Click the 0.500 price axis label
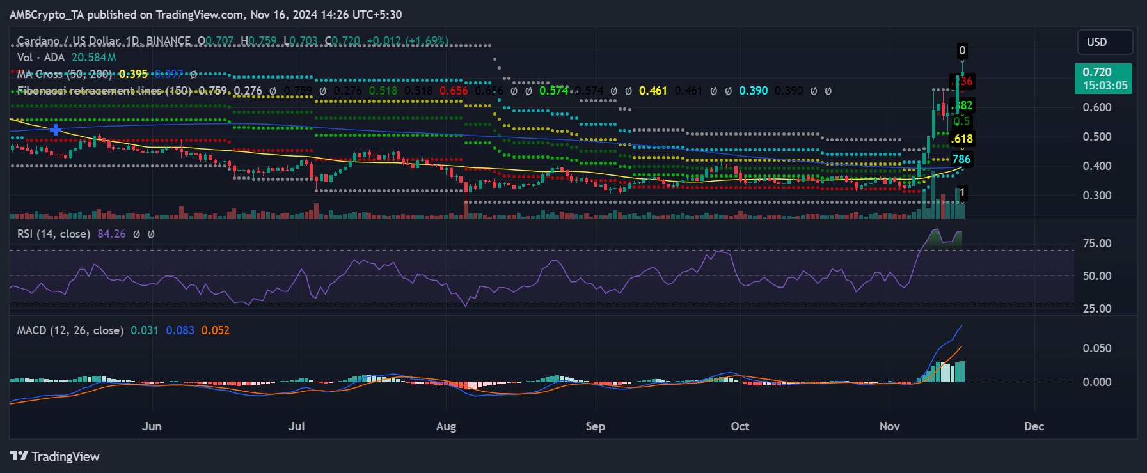Screen dimensions: 1147x473 tap(1096, 137)
